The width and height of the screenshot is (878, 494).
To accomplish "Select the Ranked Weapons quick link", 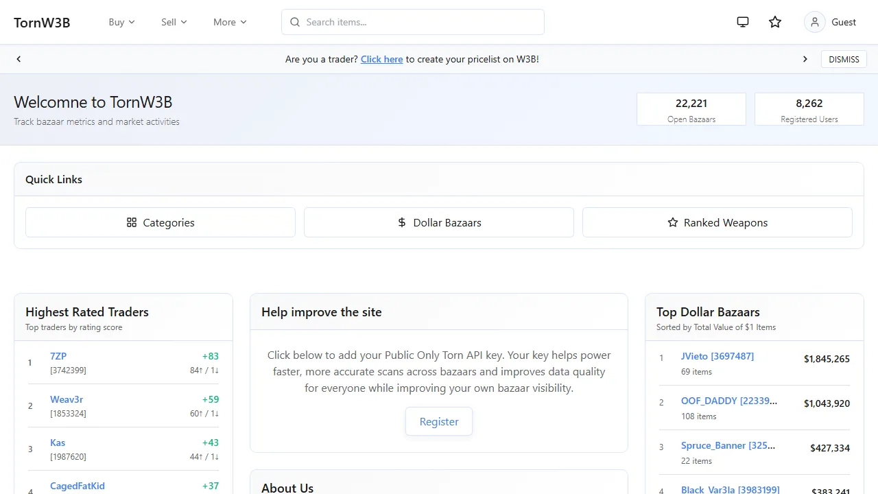I will (717, 222).
